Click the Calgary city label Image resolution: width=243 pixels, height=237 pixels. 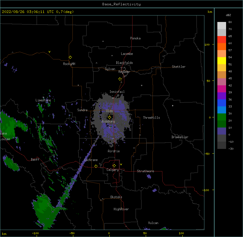coord(112,170)
